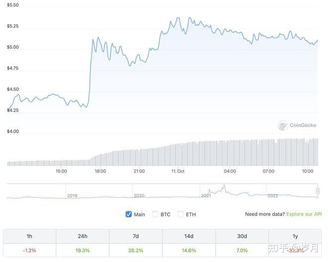Enable the ETH comparison checkbox
The image size is (328, 262).
click(x=180, y=214)
